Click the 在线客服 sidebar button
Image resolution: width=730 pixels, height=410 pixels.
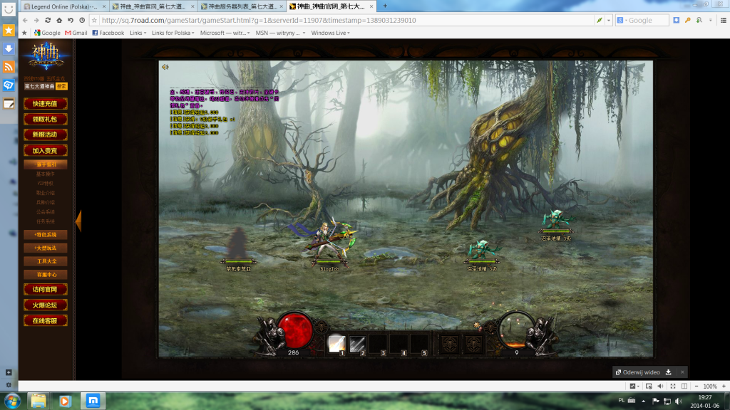click(45, 321)
